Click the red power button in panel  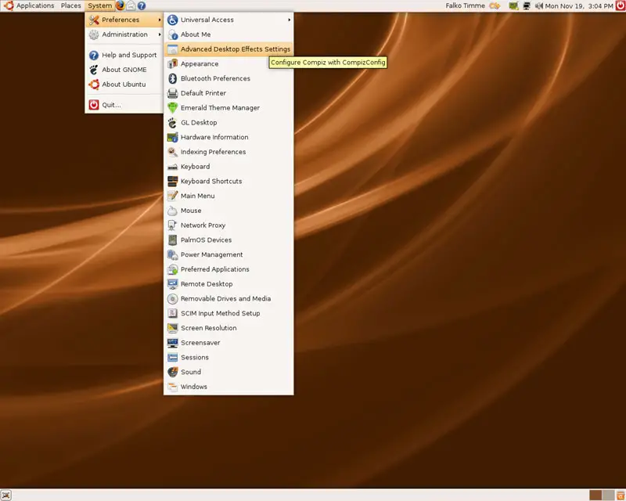click(x=621, y=5)
